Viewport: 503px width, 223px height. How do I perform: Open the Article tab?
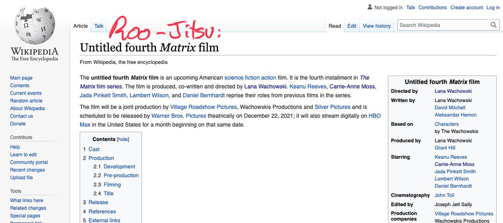[x=80, y=26]
